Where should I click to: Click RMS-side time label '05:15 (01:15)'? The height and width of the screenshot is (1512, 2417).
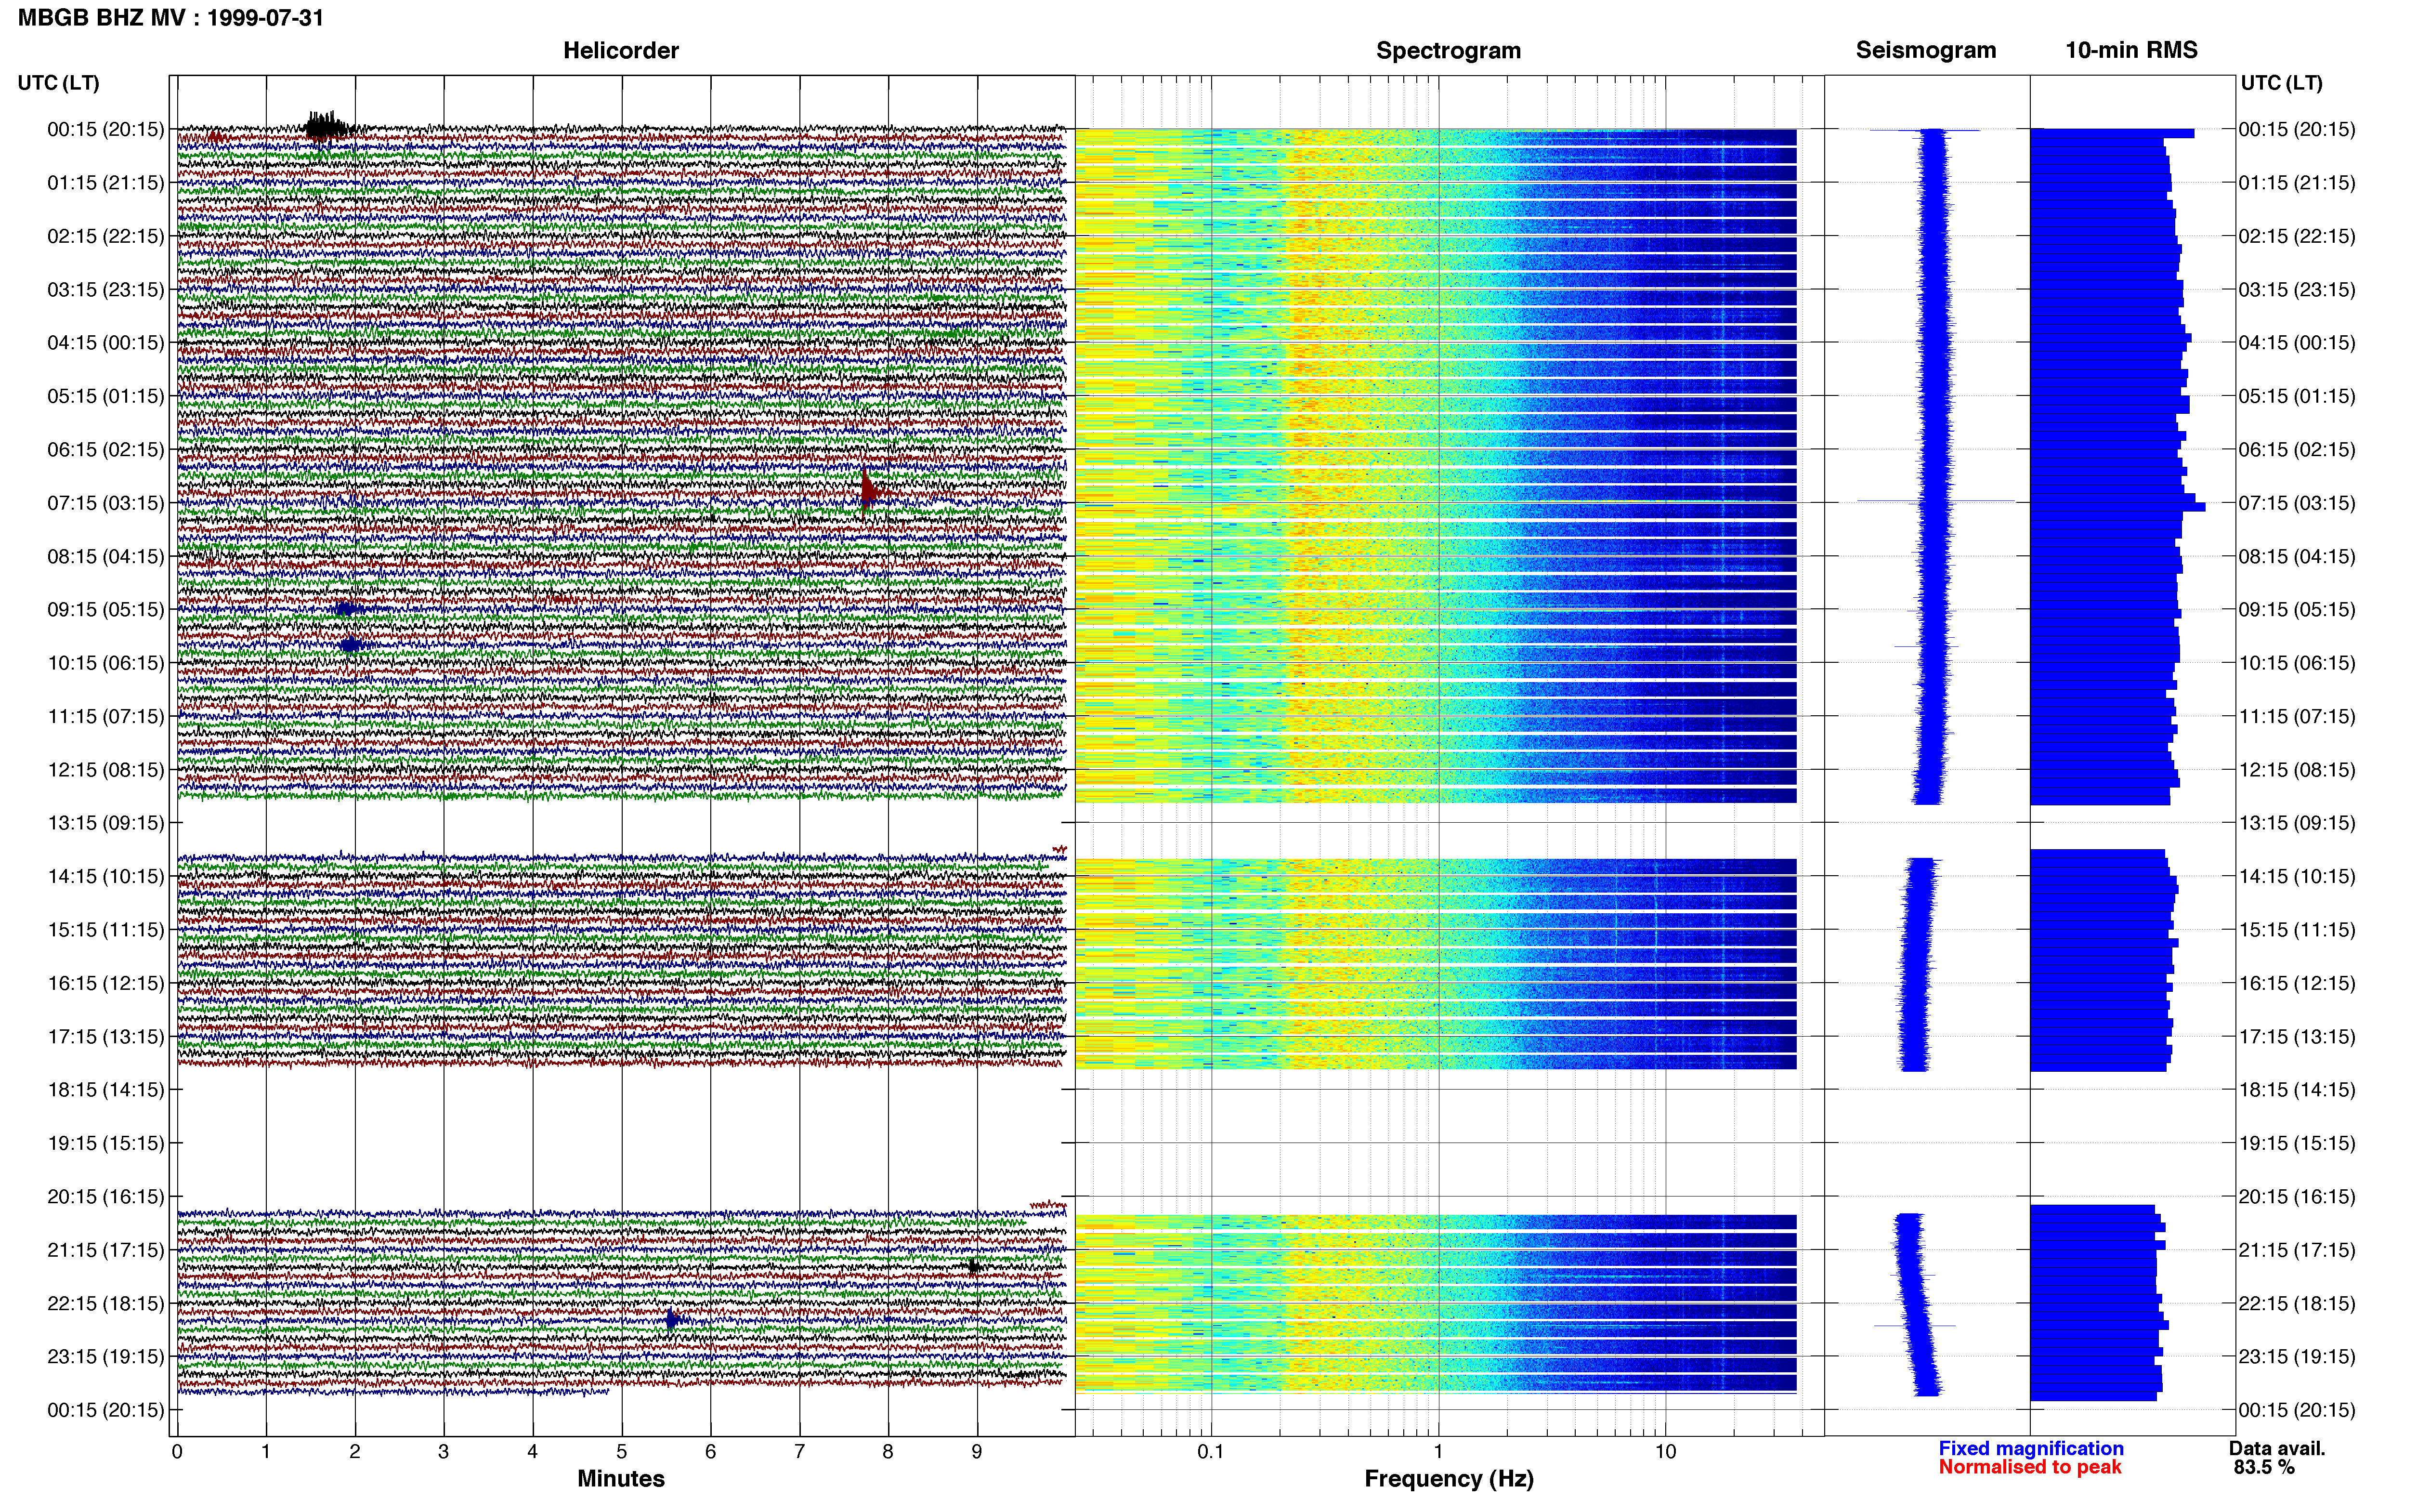pos(2297,396)
